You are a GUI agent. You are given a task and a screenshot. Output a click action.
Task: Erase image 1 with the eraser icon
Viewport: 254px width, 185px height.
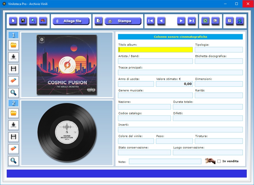14,81
